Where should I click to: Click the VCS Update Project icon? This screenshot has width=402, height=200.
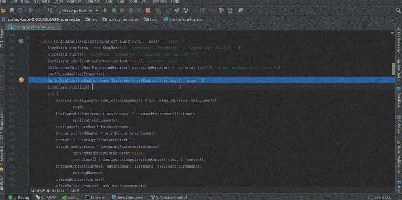(177, 11)
